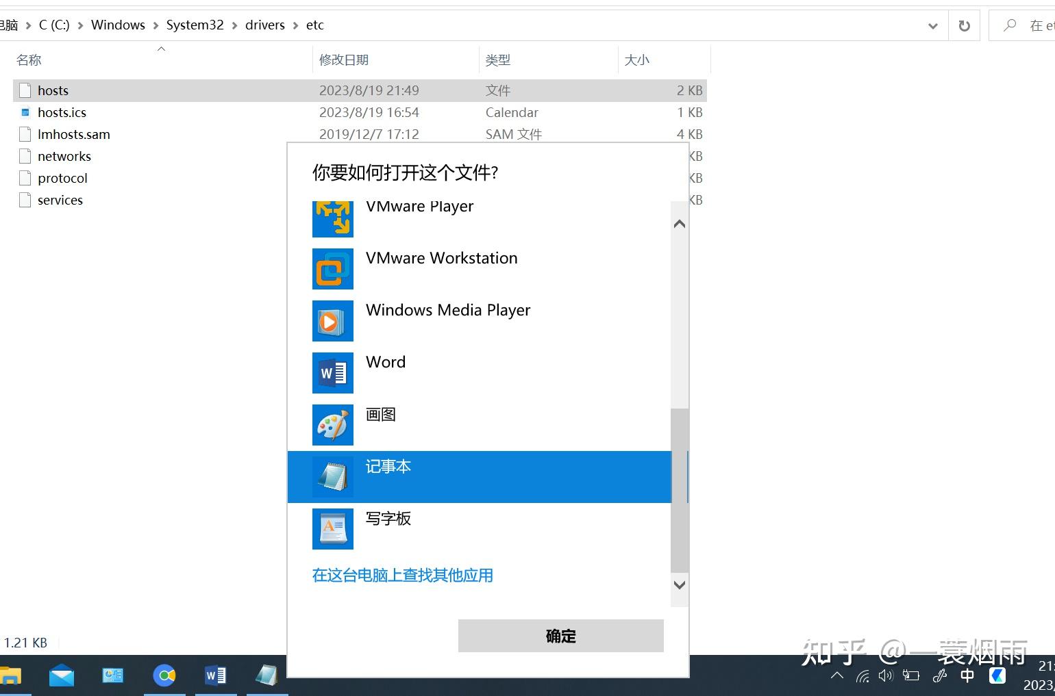Select VMware Workstation app icon
The height and width of the screenshot is (696, 1055).
click(333, 269)
